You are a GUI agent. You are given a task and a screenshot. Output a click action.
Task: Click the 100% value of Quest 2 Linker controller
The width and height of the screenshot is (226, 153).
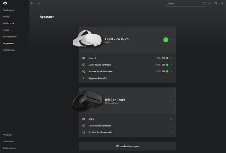click(158, 65)
